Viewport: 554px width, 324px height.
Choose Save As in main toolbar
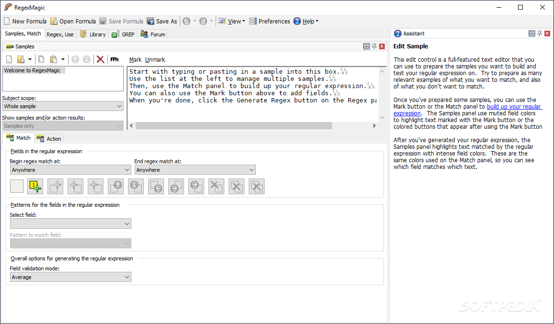point(162,21)
